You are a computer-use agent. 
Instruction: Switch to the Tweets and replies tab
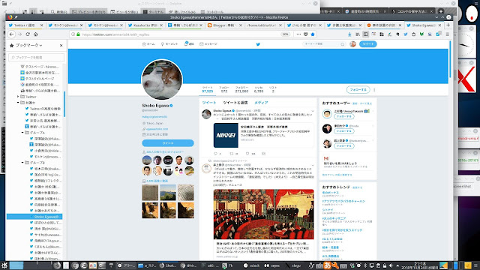pos(235,103)
